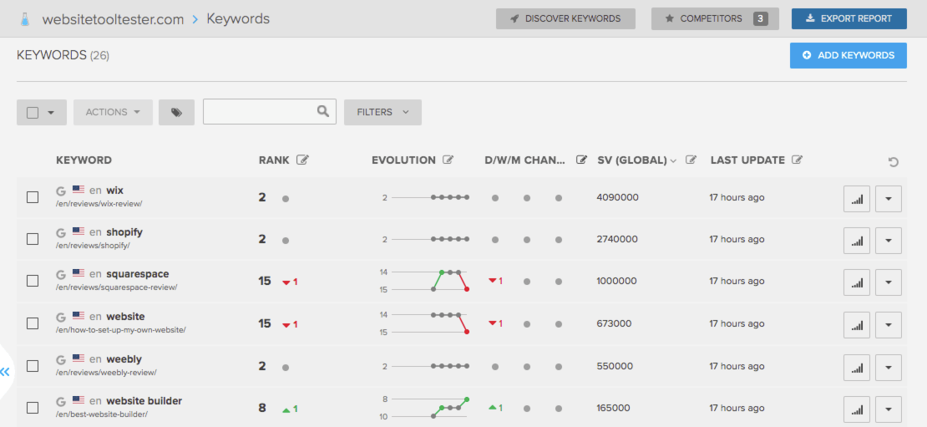Open the Filters dropdown
The height and width of the screenshot is (427, 927).
(x=382, y=112)
